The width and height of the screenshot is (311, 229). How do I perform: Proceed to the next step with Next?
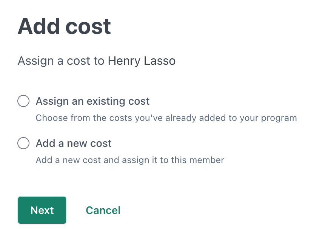click(42, 210)
